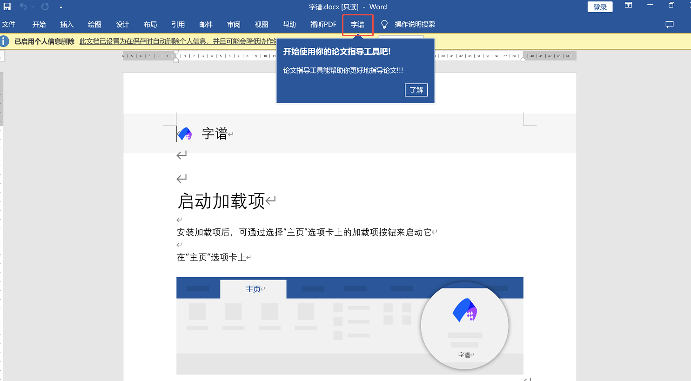
Task: Click the 操作说明搜索 search box
Action: click(415, 25)
